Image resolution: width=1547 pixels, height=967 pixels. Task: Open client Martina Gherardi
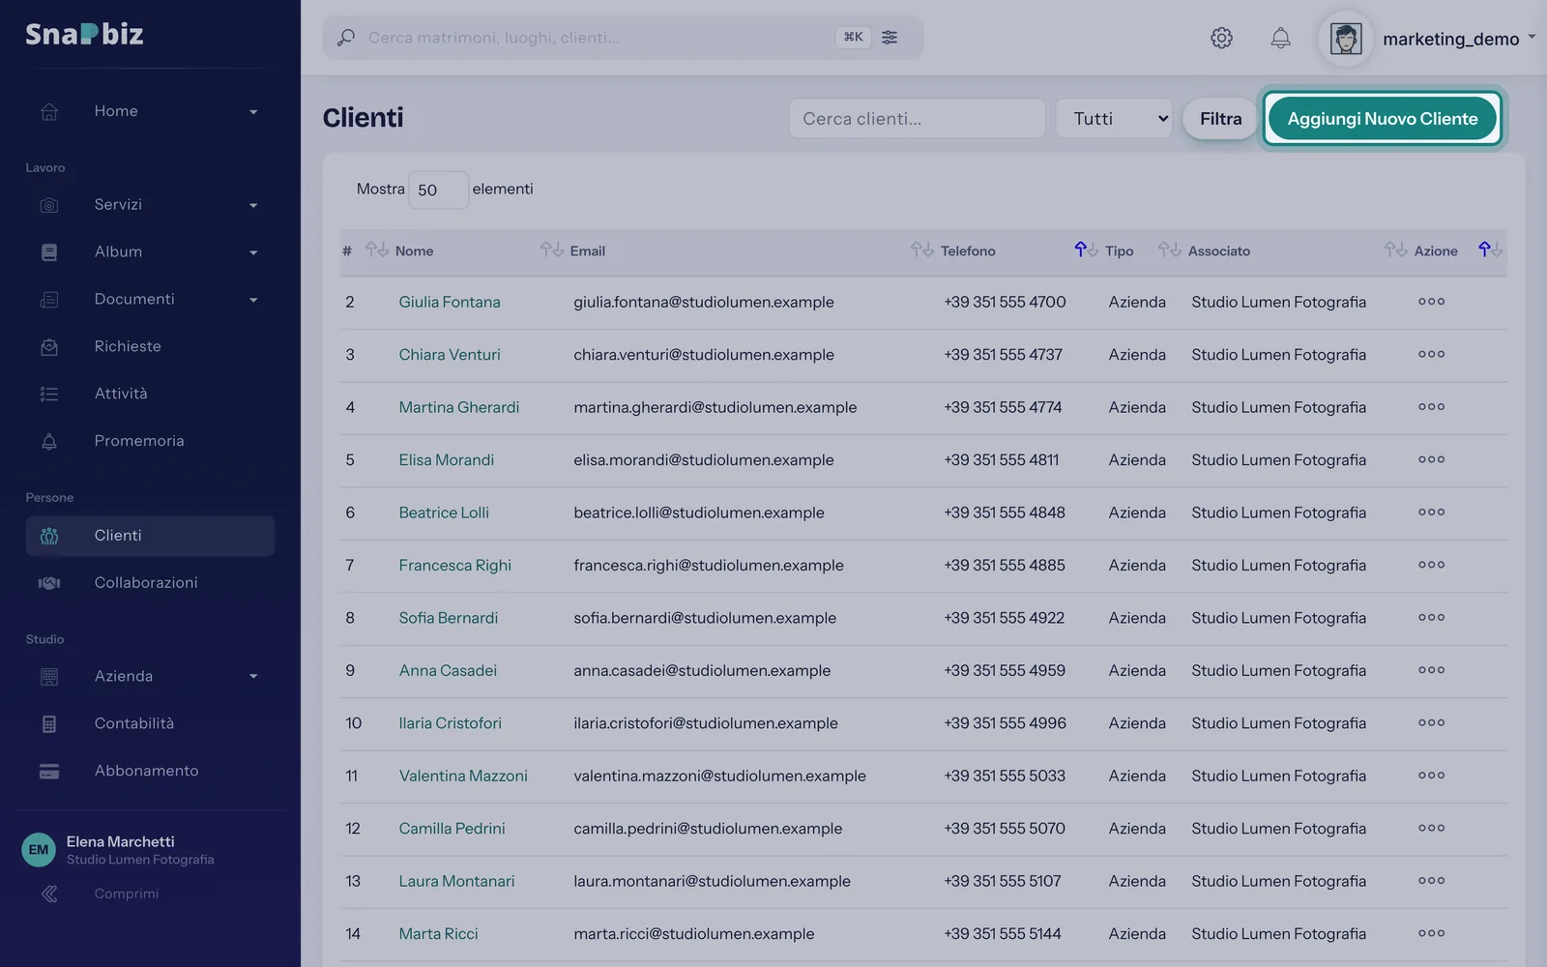pos(458,407)
